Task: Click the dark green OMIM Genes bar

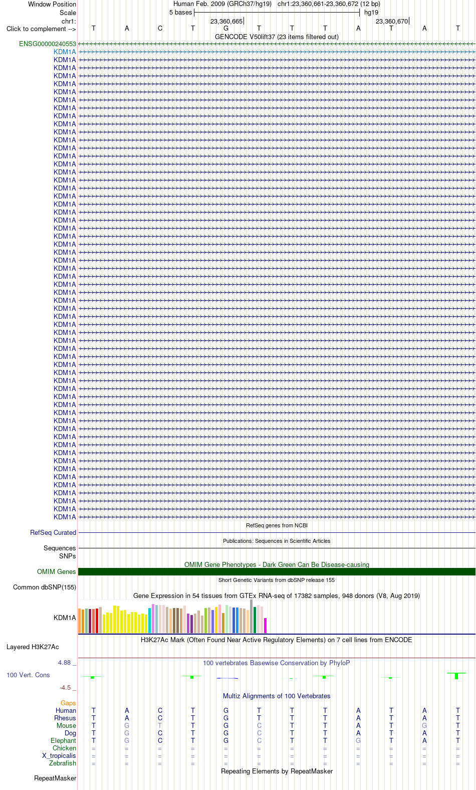Action: (x=277, y=572)
